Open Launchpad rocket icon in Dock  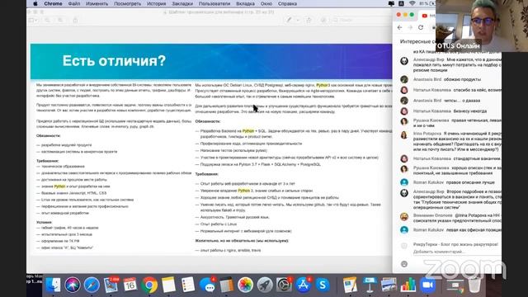point(265,285)
